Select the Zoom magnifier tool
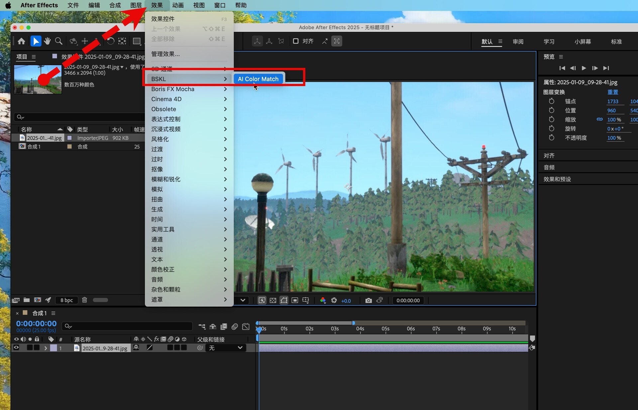This screenshot has width=638, height=410. (59, 41)
